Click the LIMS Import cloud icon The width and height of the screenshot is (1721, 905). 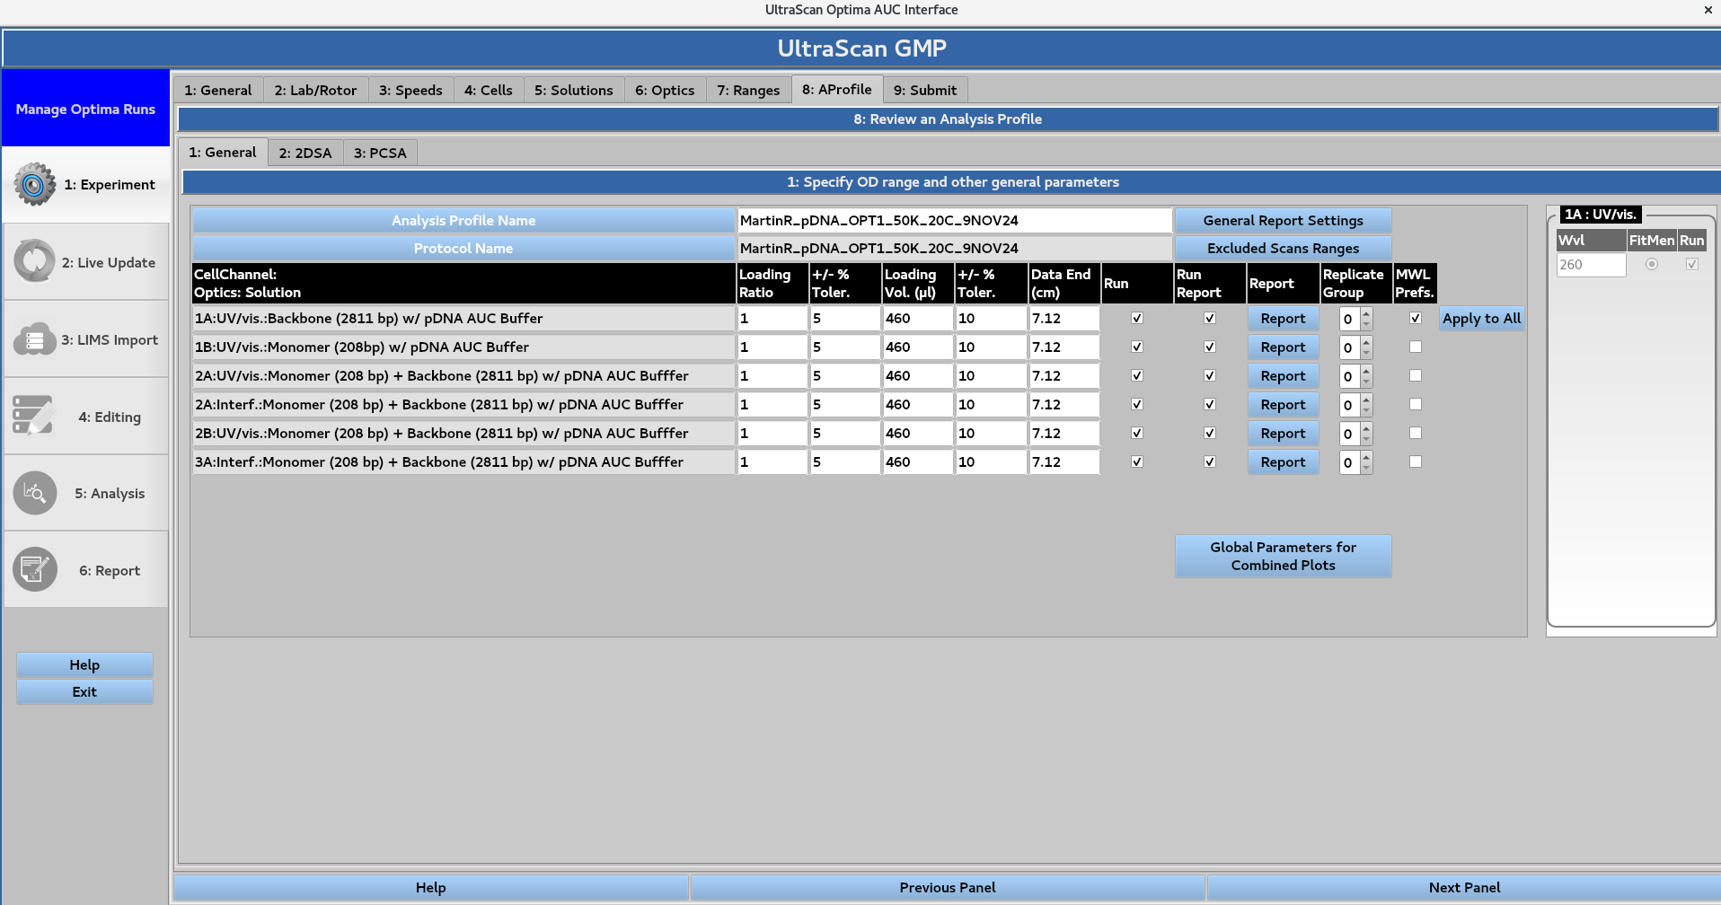pyautogui.click(x=34, y=339)
